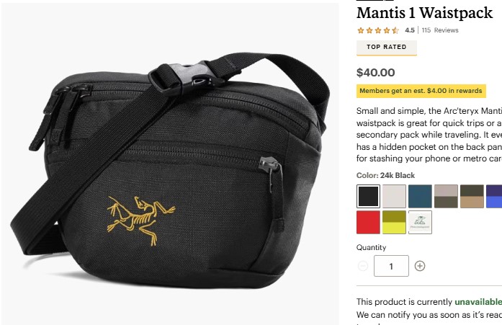Select the solid red color swatch

tap(368, 222)
